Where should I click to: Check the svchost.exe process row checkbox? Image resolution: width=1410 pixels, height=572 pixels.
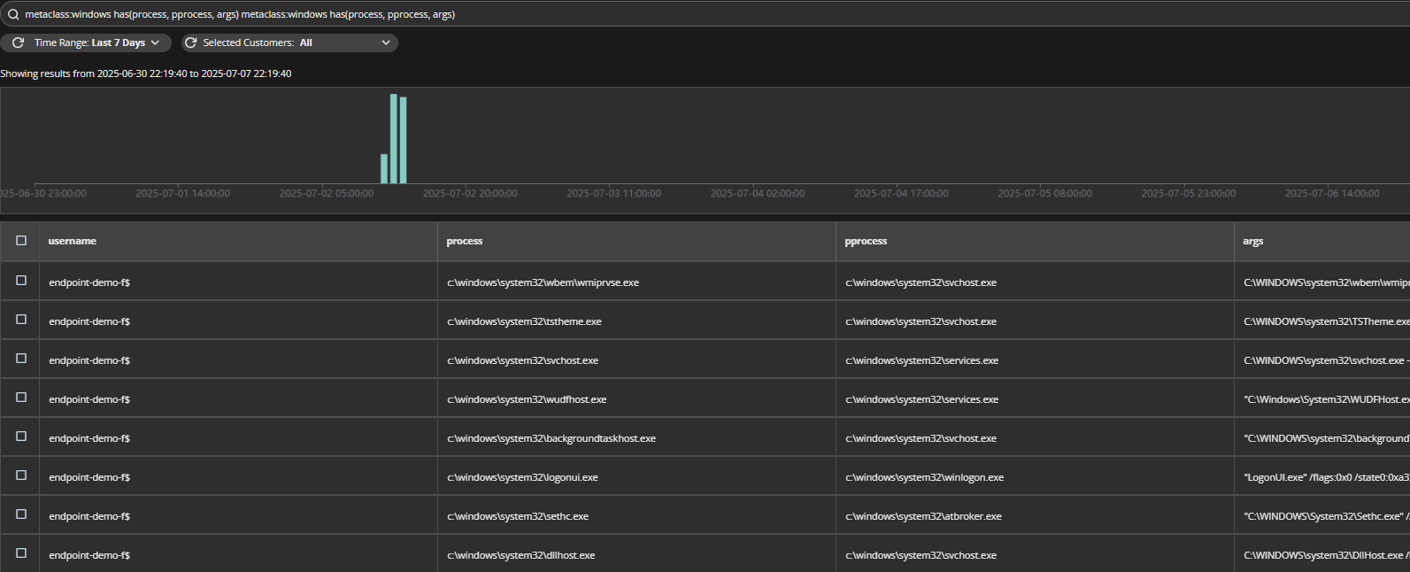pos(21,359)
